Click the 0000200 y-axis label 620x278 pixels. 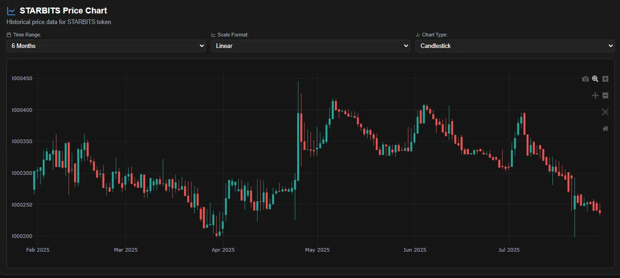pos(22,236)
